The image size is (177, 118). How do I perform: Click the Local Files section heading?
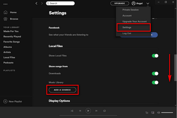click(56, 46)
